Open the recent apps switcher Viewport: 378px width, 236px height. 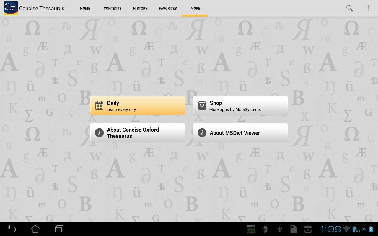click(59, 229)
